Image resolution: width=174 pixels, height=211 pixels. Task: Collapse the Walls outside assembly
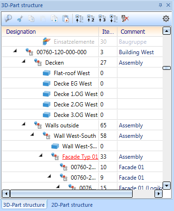24,124
